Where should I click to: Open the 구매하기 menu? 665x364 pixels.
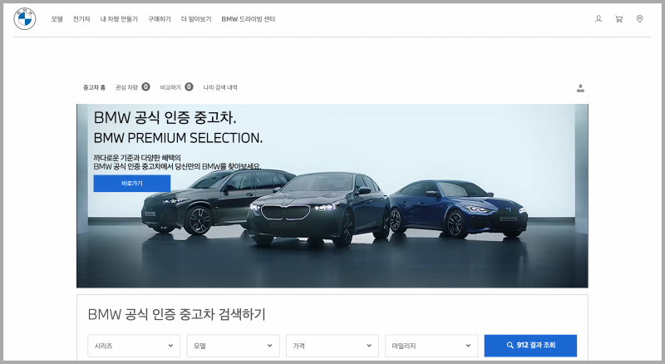(159, 18)
